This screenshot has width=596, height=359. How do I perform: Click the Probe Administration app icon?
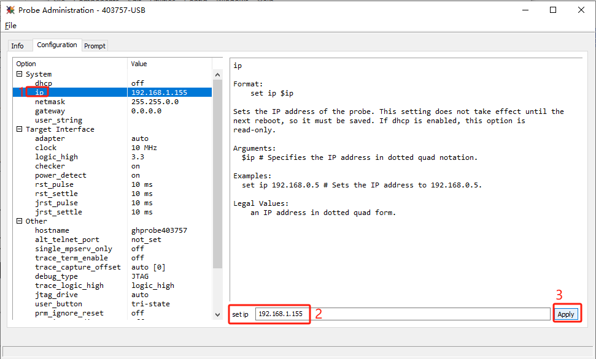[10, 10]
